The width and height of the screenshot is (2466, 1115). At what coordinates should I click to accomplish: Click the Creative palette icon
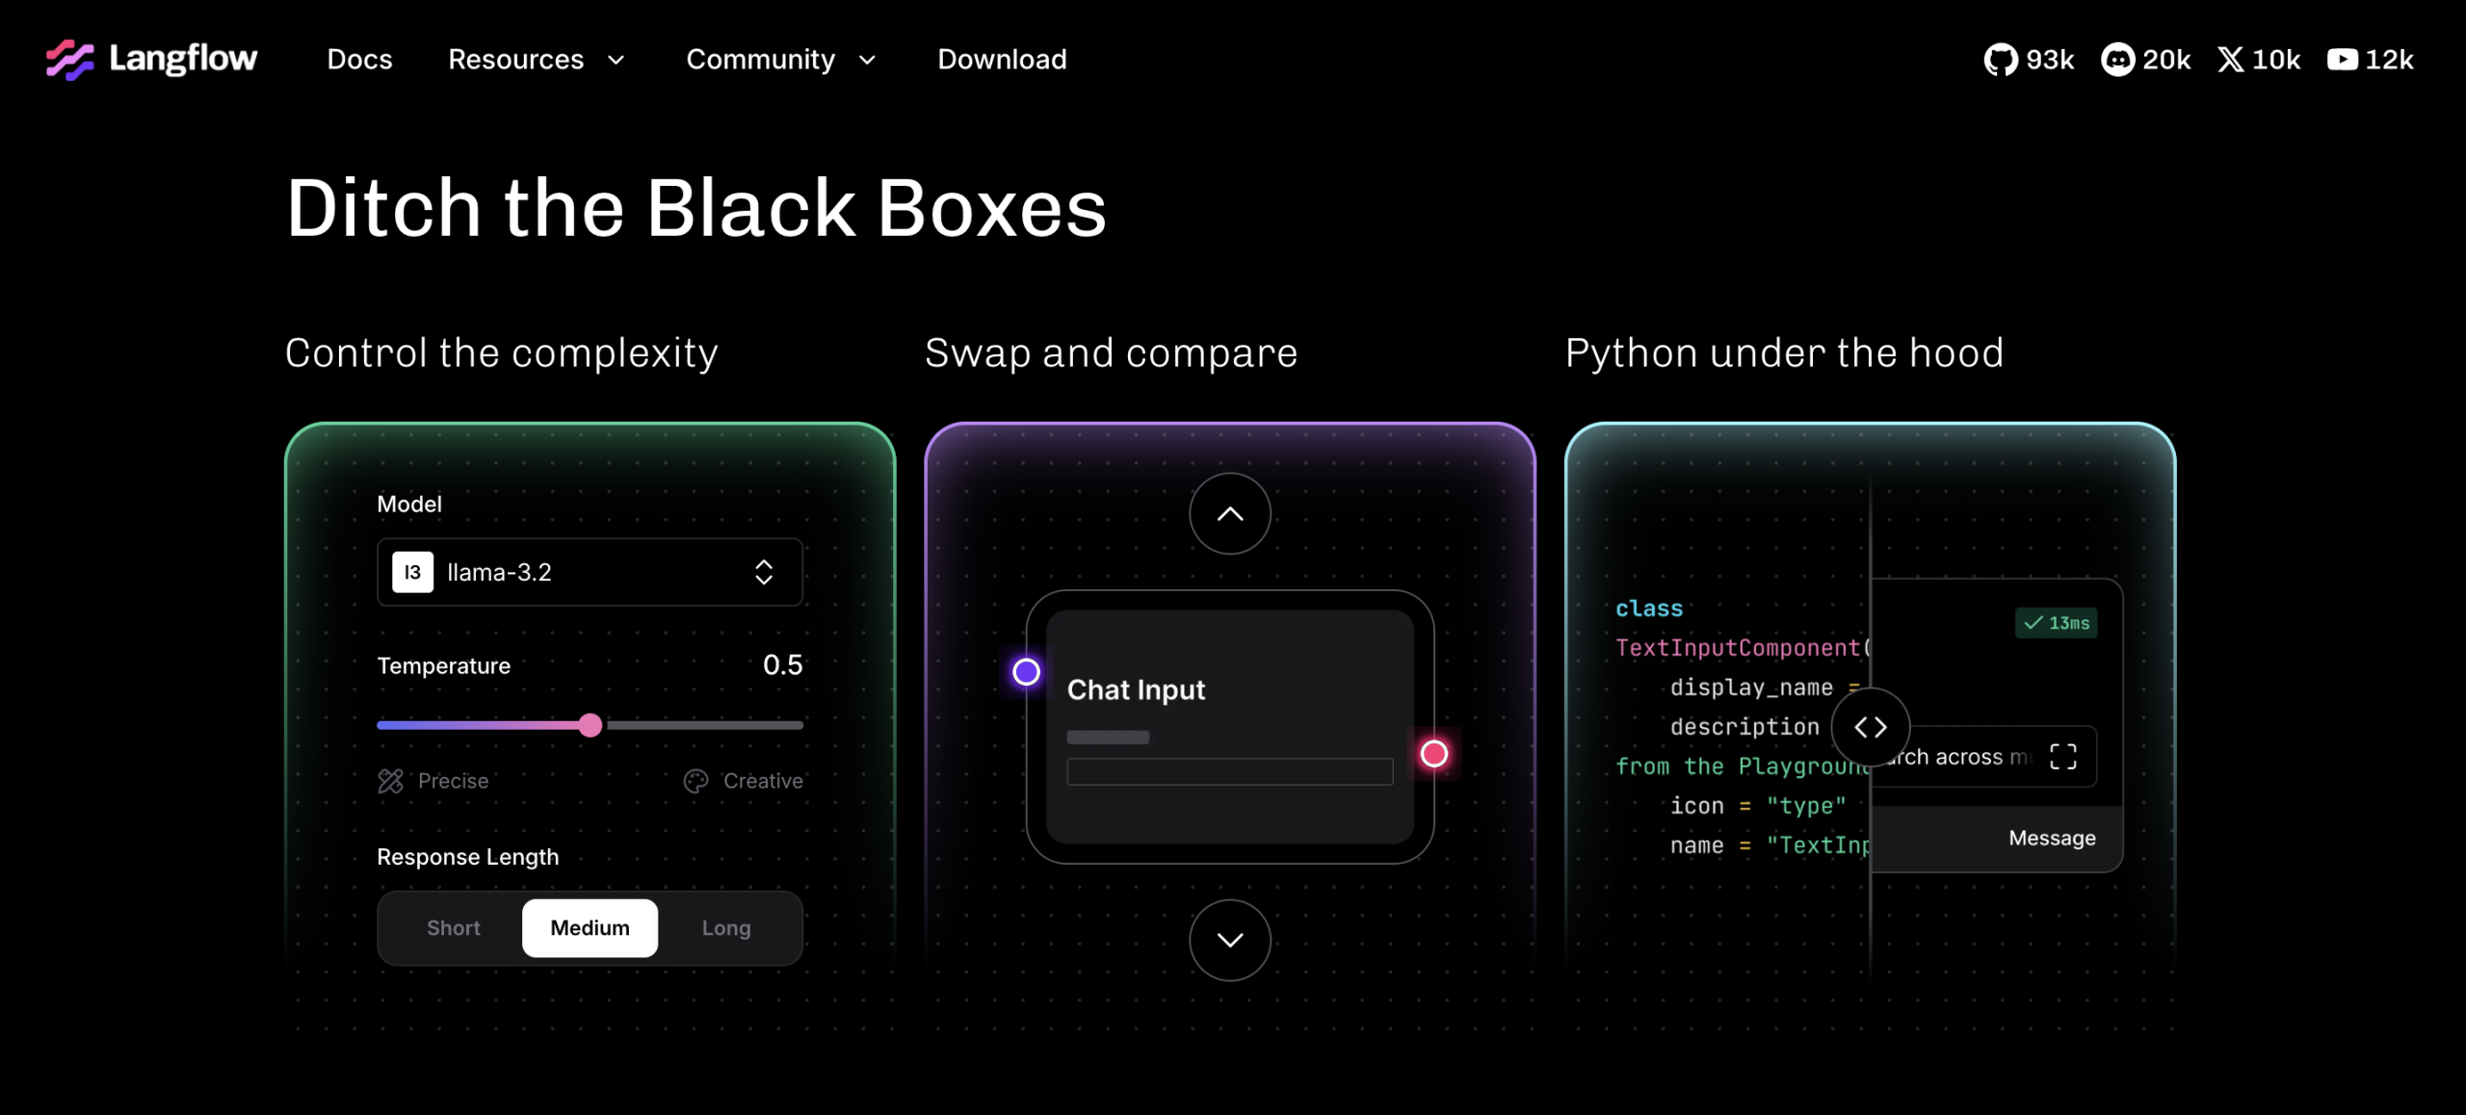pos(695,781)
